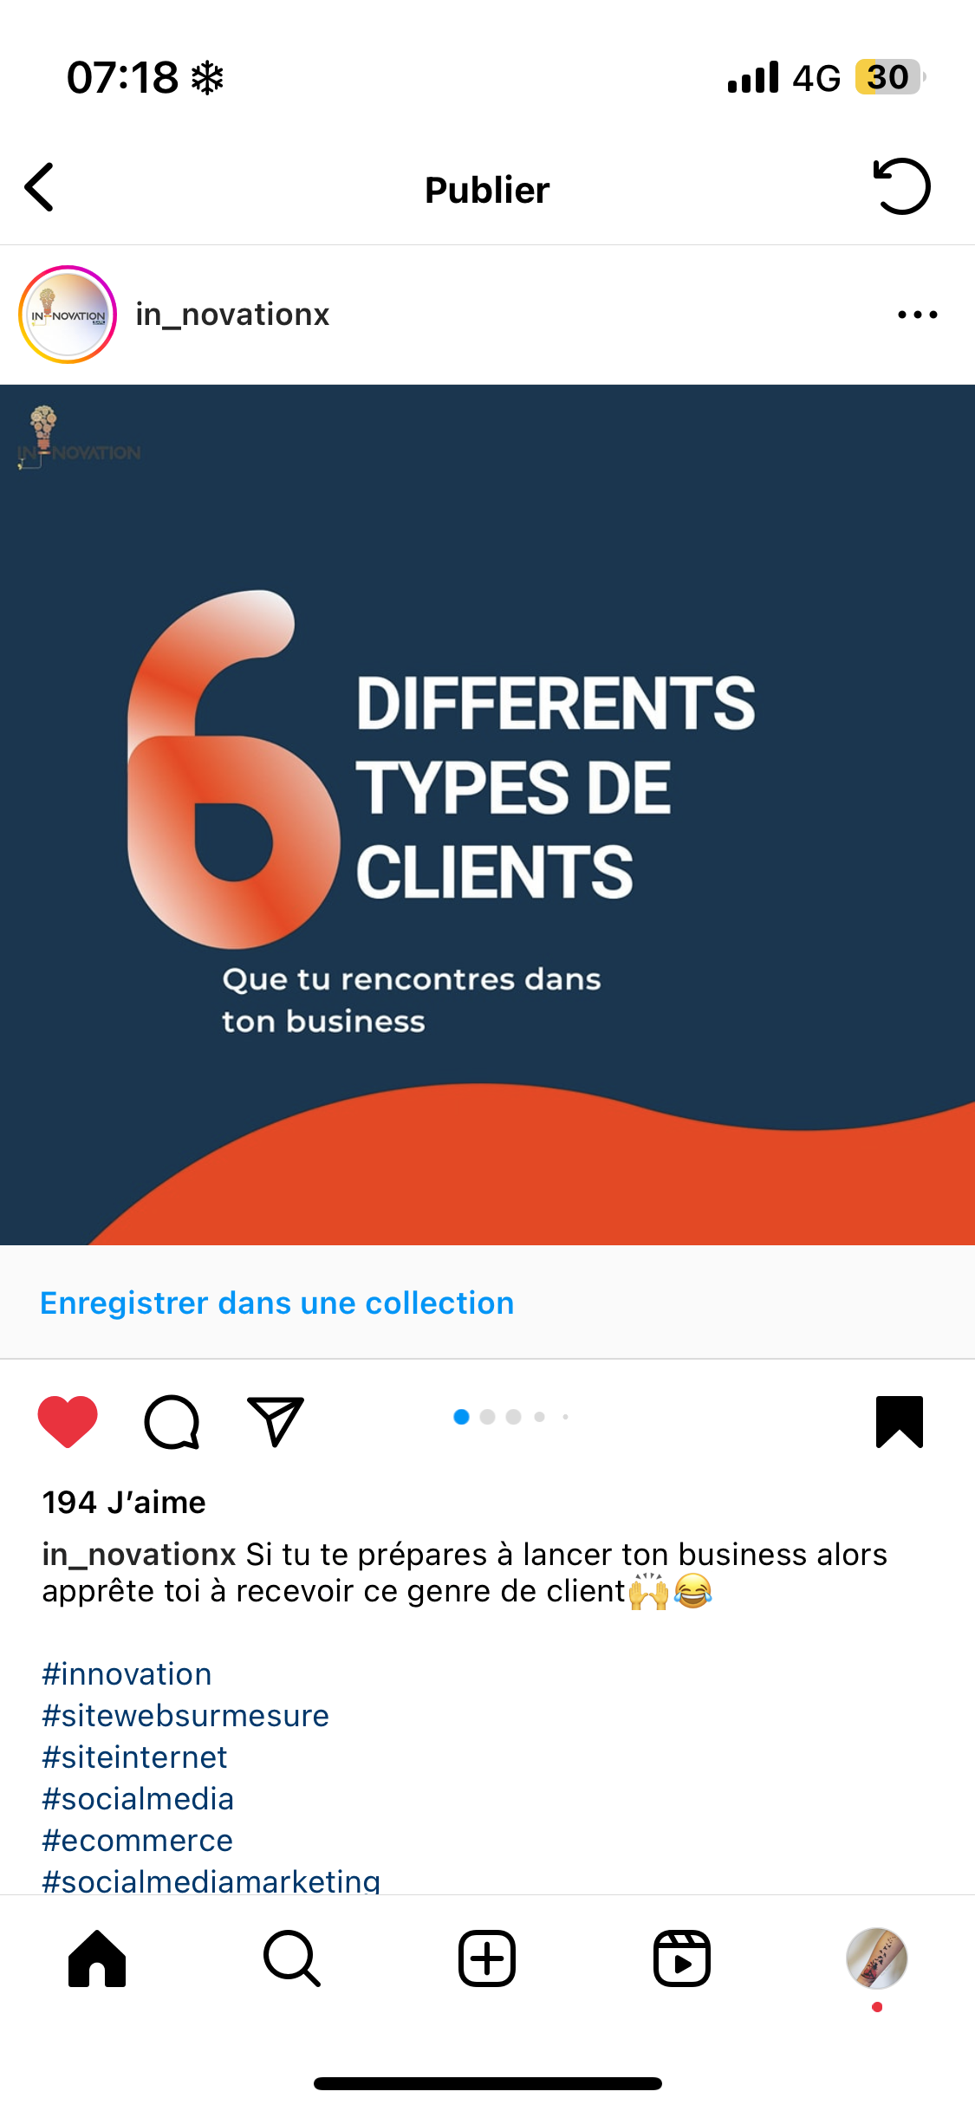The width and height of the screenshot is (975, 2111).
Task: Go back using the left arrow
Action: point(40,187)
